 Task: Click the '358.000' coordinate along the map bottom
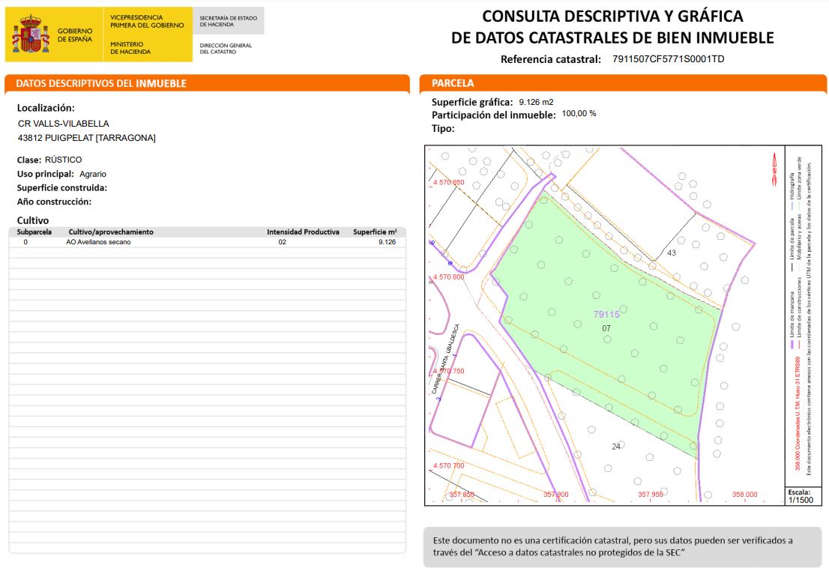click(744, 495)
